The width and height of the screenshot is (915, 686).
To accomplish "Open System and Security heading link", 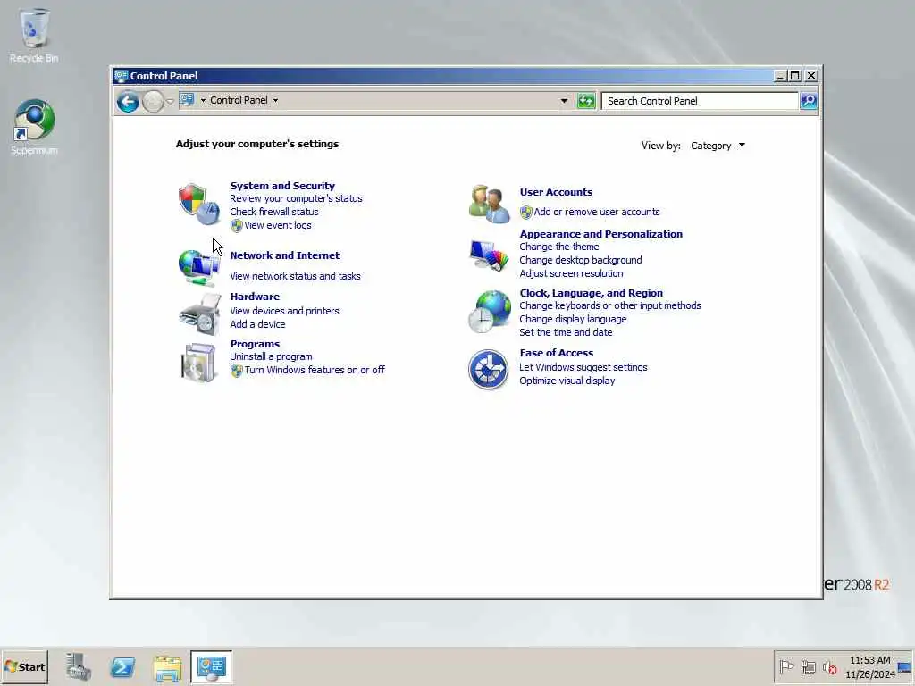I will [x=282, y=186].
